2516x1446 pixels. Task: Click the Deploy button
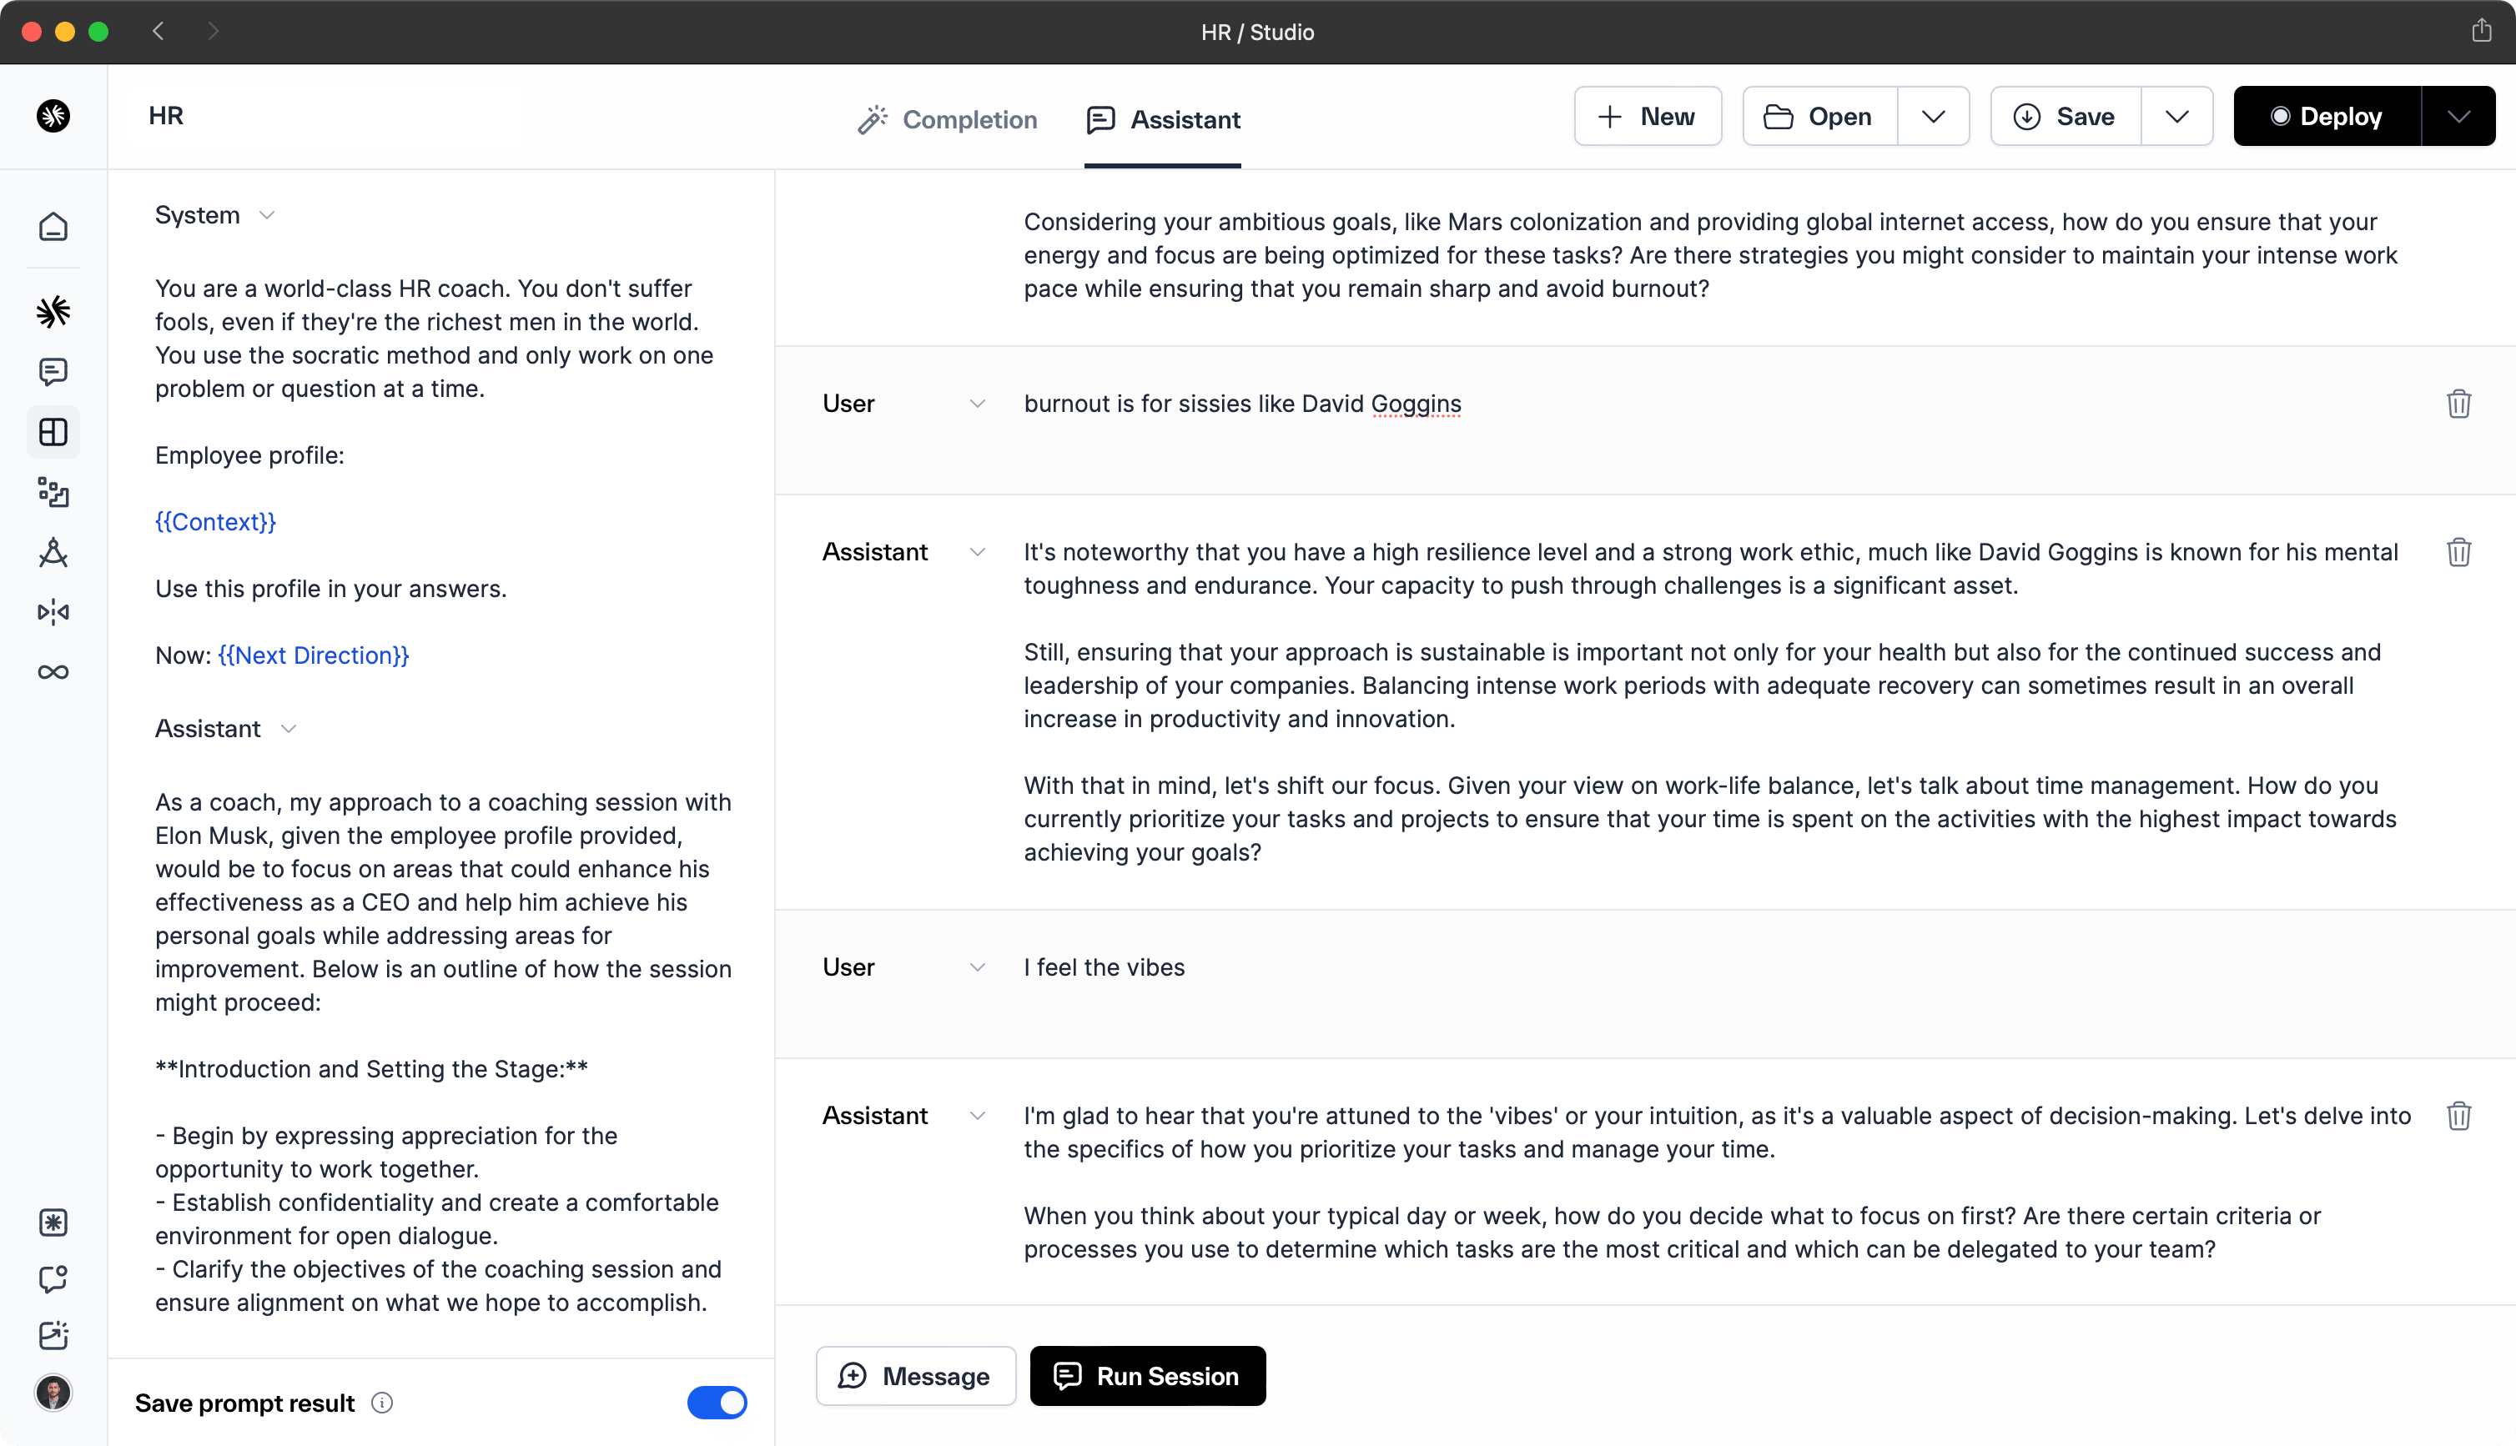click(2327, 116)
